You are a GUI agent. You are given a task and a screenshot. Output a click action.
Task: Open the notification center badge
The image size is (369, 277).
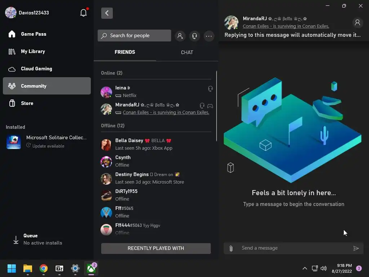359,268
